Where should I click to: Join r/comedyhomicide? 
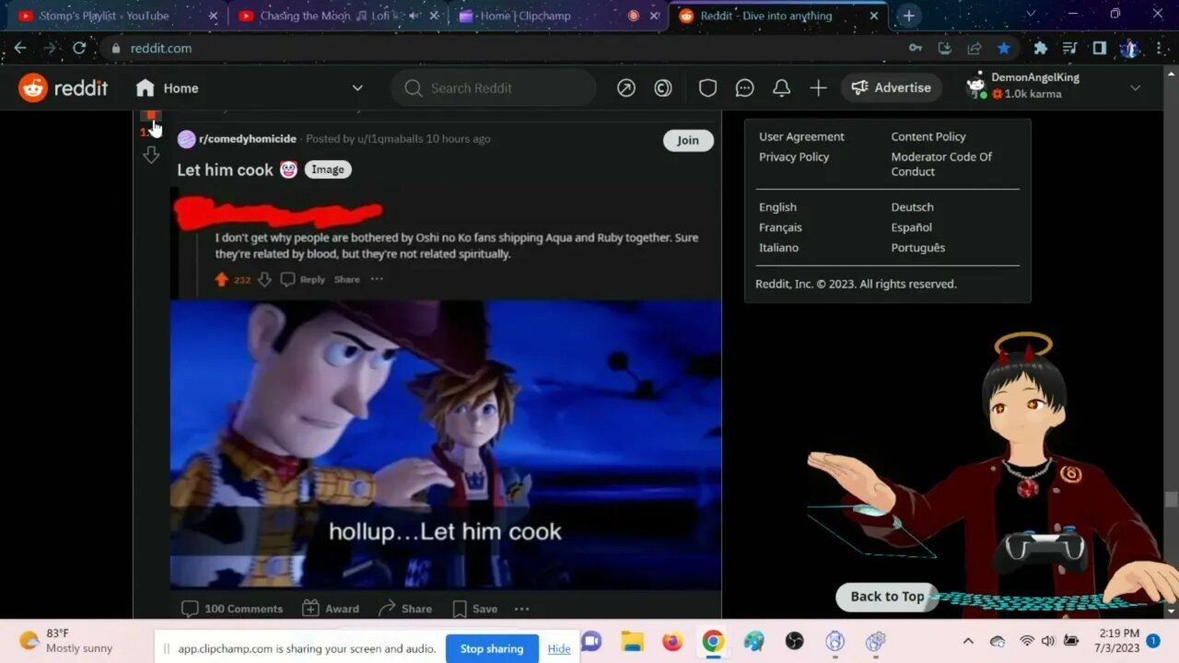(688, 140)
